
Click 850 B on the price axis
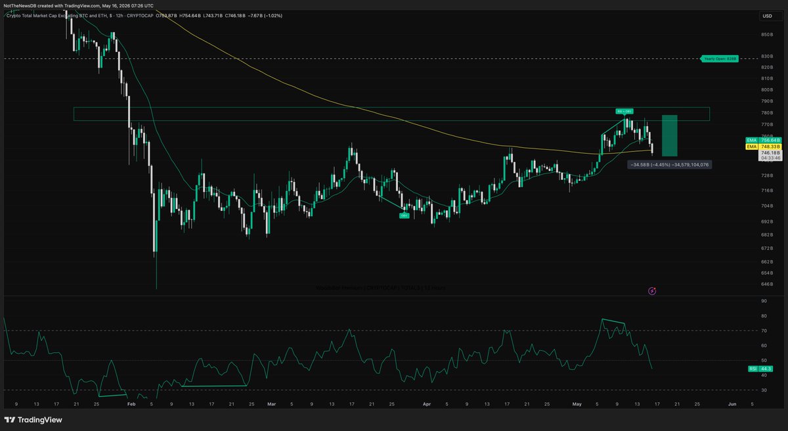coord(767,35)
